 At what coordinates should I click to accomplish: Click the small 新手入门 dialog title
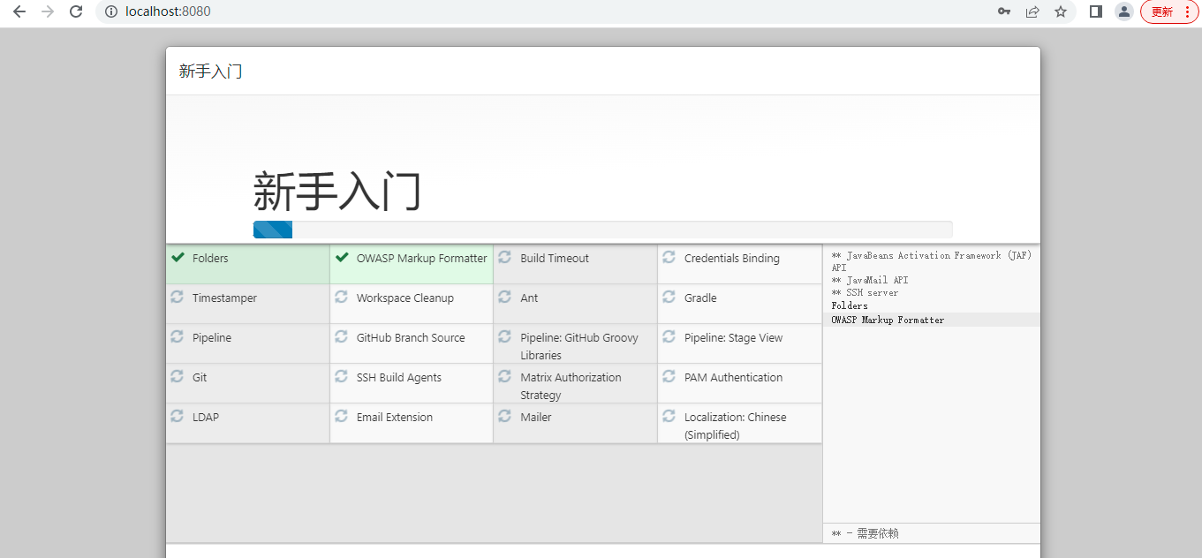click(210, 72)
